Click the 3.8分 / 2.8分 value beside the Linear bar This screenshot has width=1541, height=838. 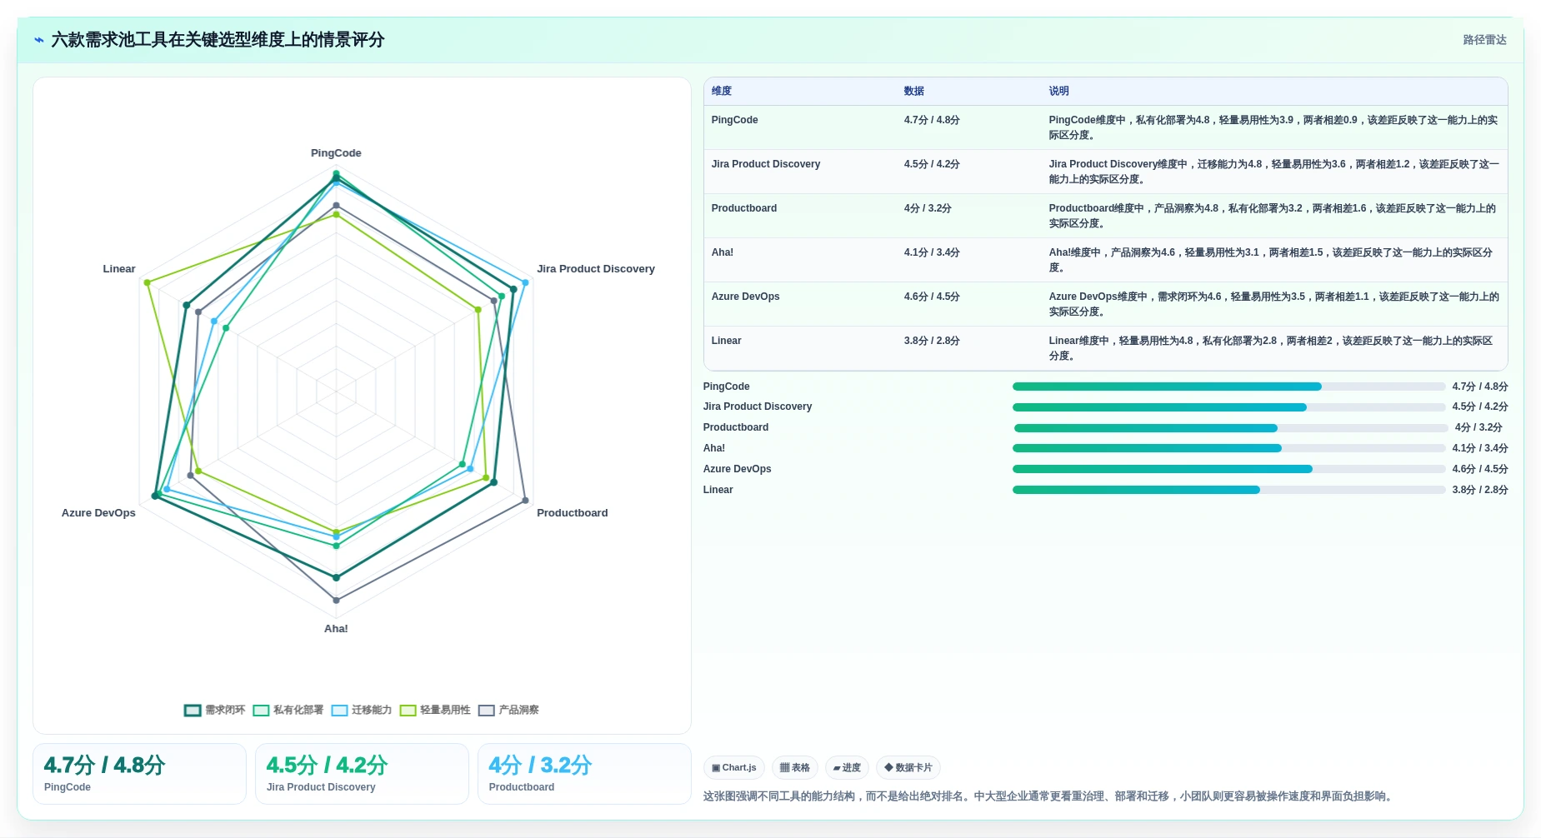(x=1480, y=490)
